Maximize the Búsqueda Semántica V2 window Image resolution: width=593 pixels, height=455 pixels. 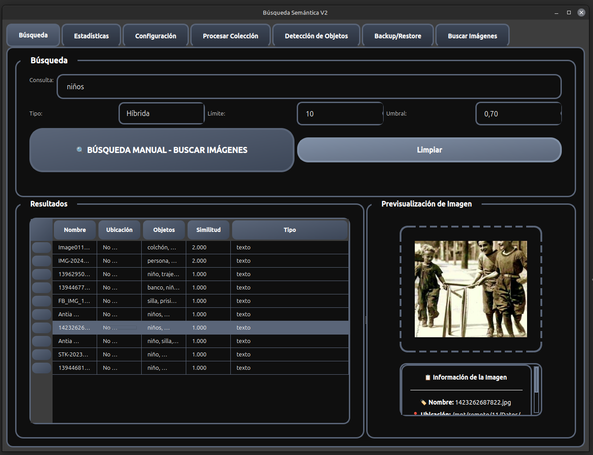[x=568, y=12]
